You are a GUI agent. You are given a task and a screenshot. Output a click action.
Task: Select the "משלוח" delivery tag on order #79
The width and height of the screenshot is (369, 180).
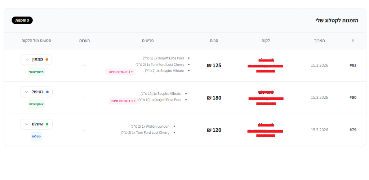tap(36, 136)
